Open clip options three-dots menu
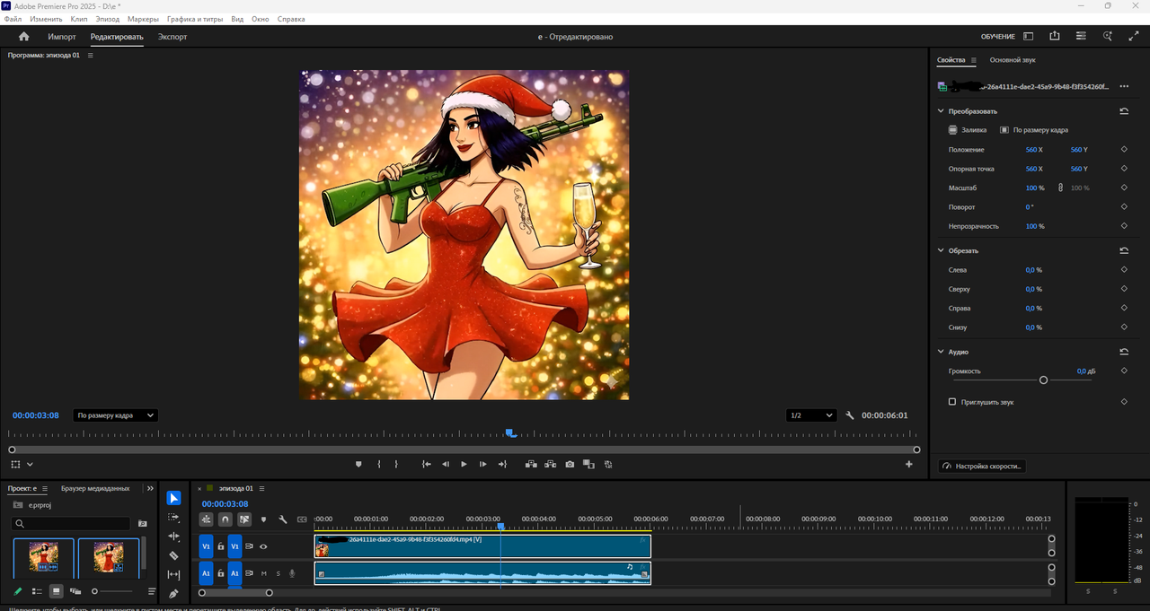Image resolution: width=1150 pixels, height=611 pixels. [x=1124, y=86]
